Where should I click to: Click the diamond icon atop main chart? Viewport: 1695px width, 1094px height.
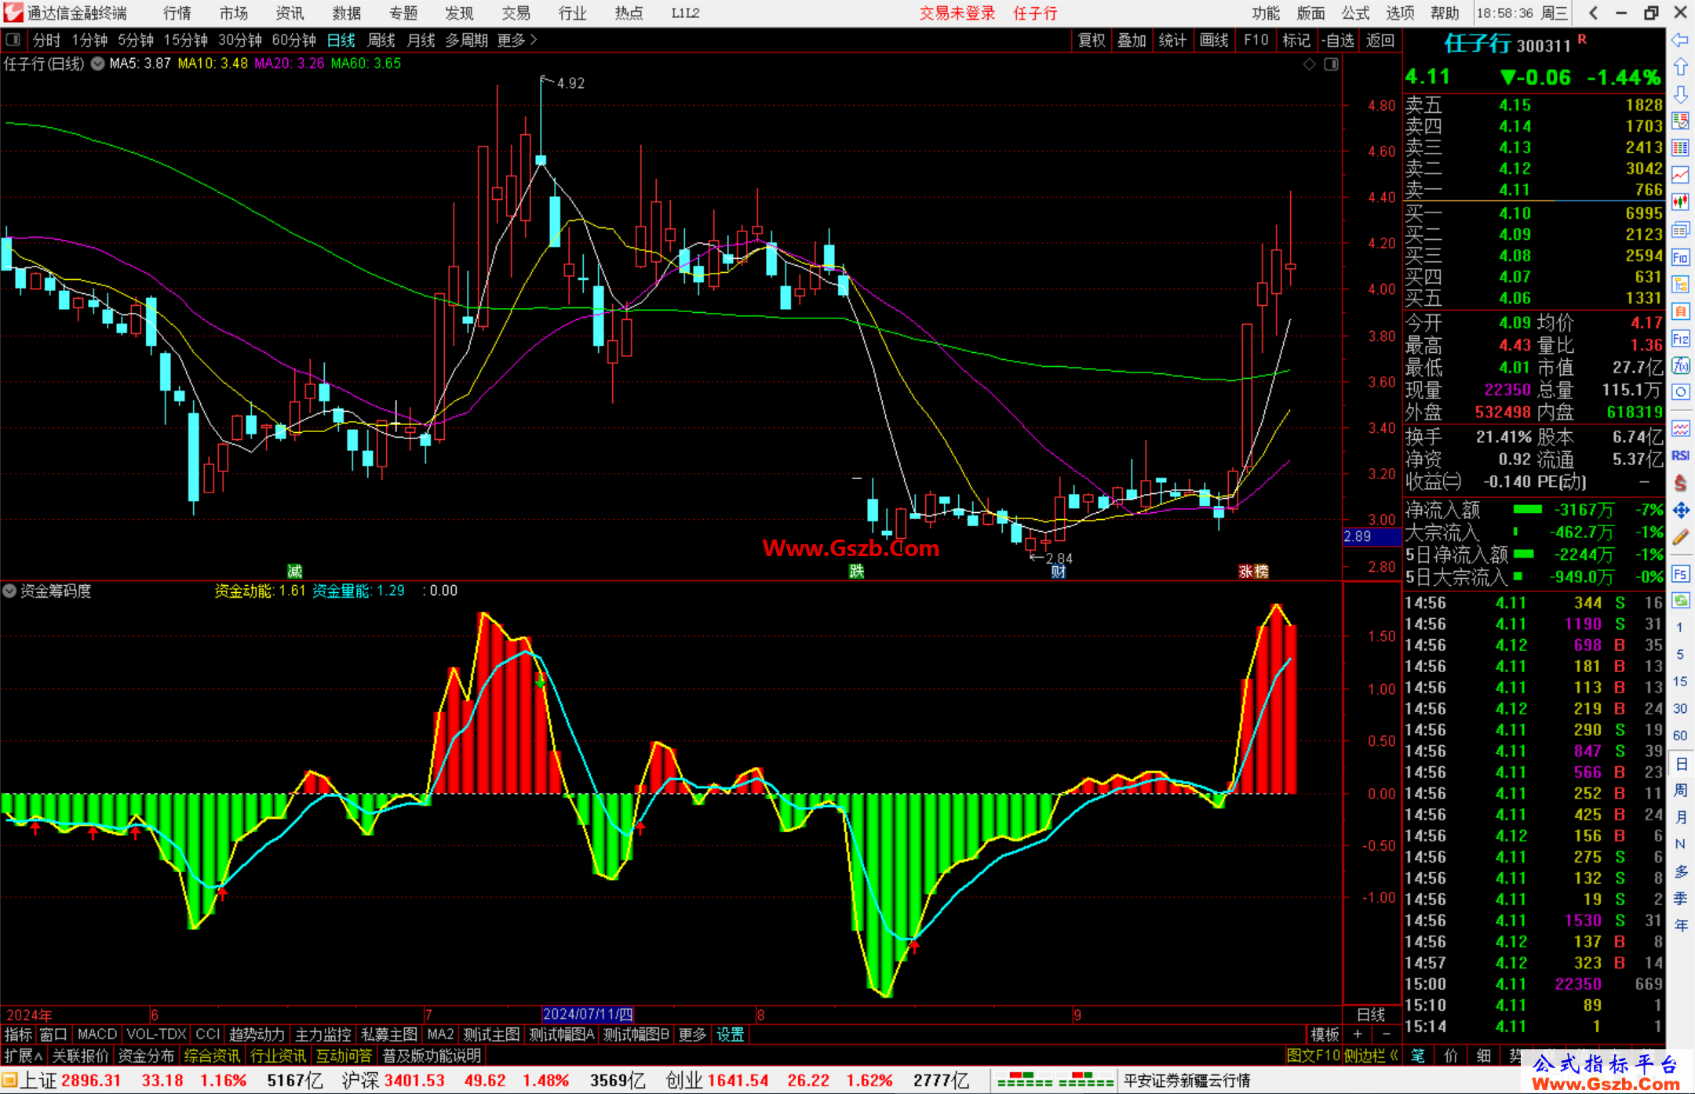pyautogui.click(x=1309, y=64)
